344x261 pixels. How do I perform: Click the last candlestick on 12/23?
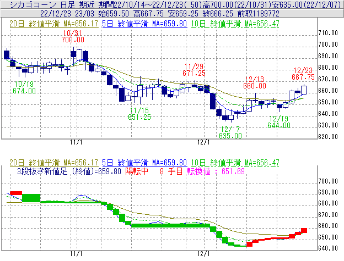pyautogui.click(x=304, y=90)
